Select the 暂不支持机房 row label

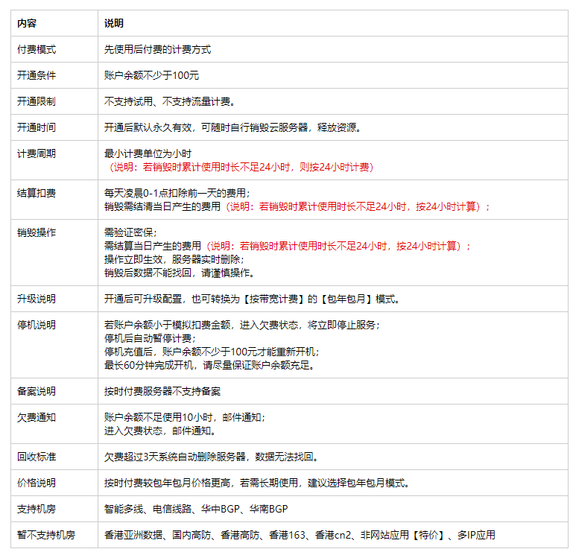pos(46,535)
